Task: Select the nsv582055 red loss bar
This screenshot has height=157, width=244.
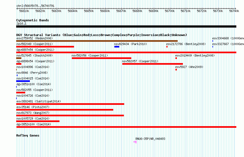Action: pyautogui.click(x=21, y=93)
